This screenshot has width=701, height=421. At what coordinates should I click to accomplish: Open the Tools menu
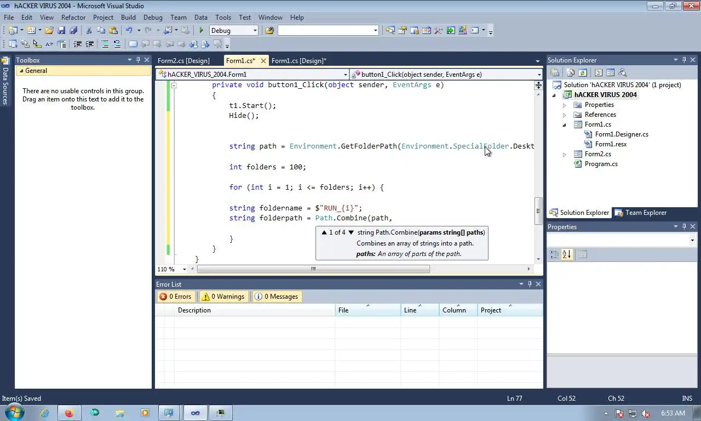click(223, 18)
